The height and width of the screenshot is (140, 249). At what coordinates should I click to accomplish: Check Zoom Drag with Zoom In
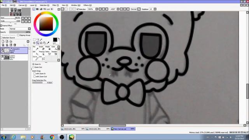[35, 73]
